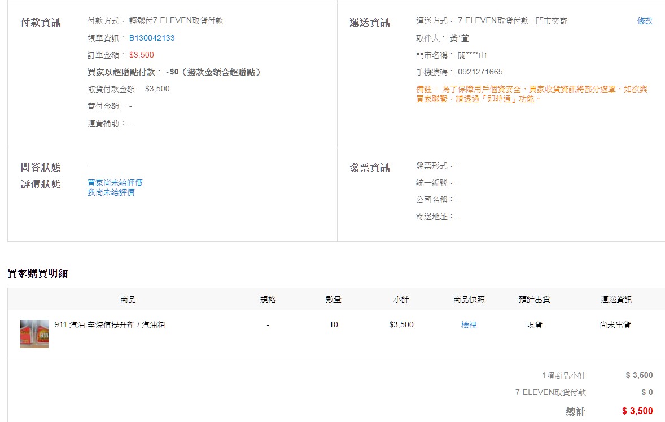Click the 預計出貨 column header

coord(535,300)
